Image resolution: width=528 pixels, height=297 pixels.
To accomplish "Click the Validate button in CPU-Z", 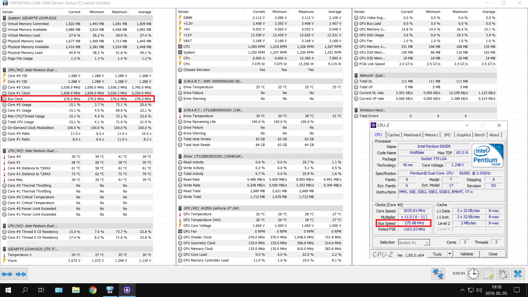I will point(467,254).
